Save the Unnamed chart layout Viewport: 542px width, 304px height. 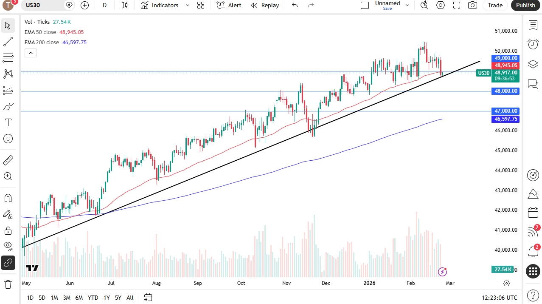388,5
